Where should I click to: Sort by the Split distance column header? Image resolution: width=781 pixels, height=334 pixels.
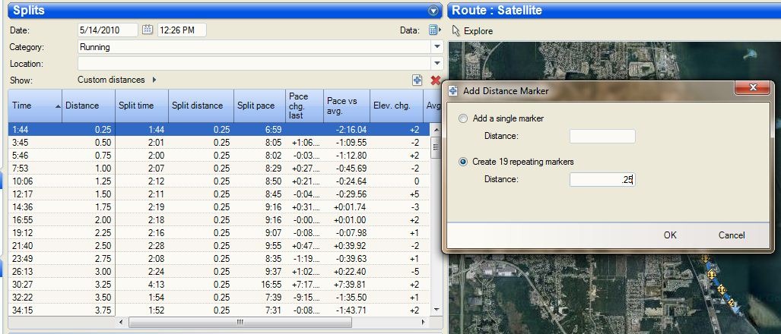coord(202,106)
